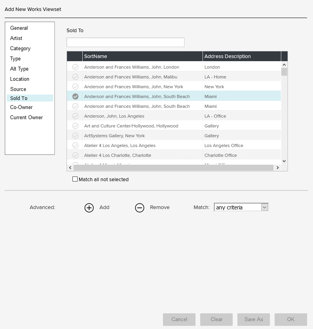
Task: Click the Sold To search input field
Action: [x=125, y=42]
